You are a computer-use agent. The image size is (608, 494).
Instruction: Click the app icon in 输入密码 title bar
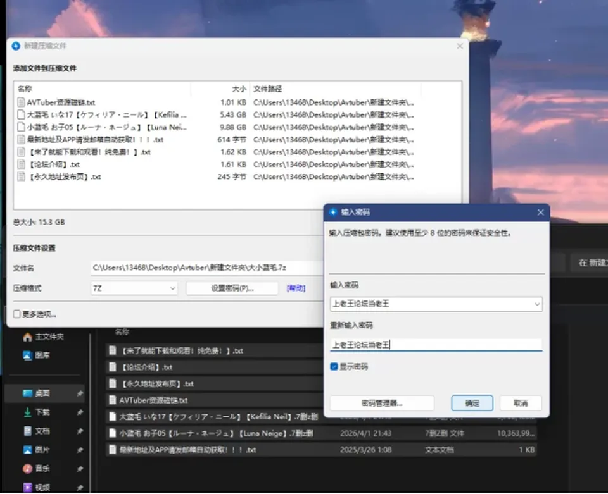pos(333,212)
